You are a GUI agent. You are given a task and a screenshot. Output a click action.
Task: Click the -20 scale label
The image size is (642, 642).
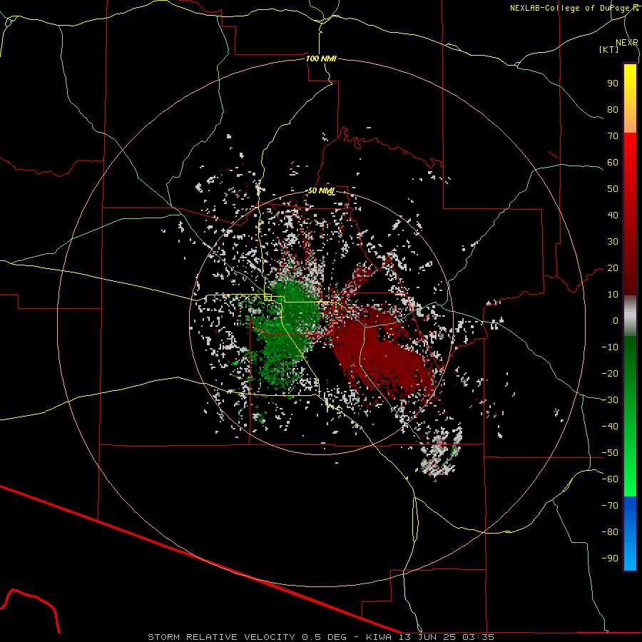pyautogui.click(x=610, y=374)
